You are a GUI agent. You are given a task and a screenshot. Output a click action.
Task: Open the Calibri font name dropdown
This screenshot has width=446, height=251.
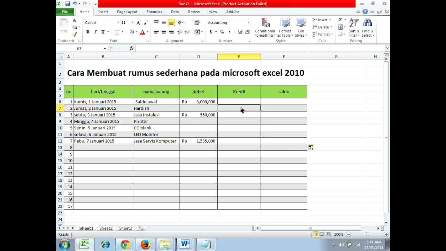(118, 23)
